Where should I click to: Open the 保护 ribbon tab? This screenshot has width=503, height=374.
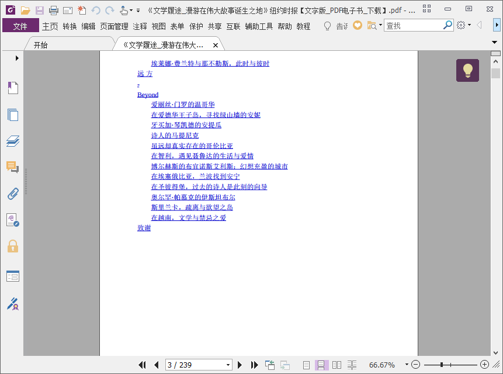196,26
